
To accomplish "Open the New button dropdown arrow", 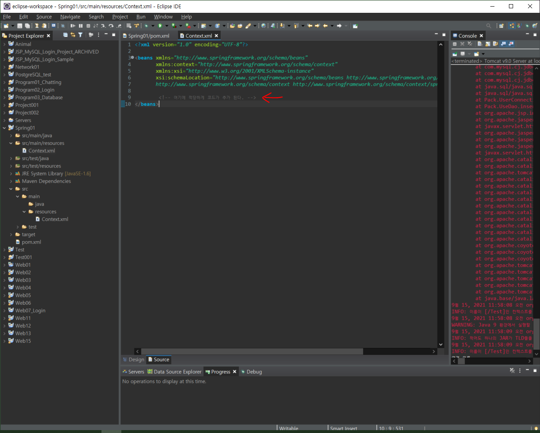I will click(13, 26).
